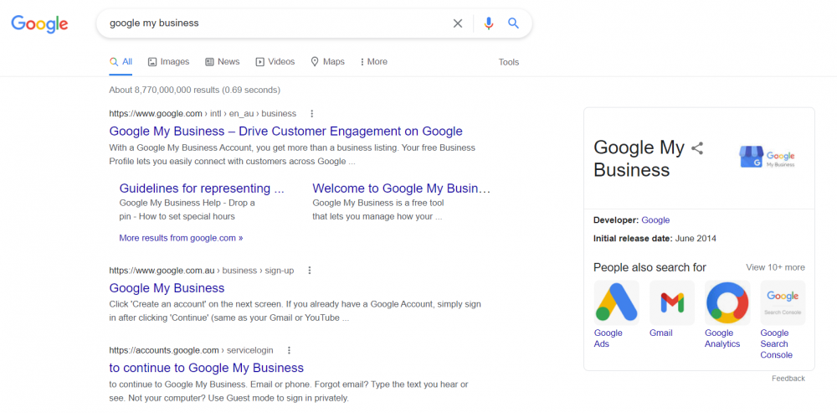Click the 'Initial release date: June 2014' text
Image resolution: width=837 pixels, height=413 pixels.
pos(655,239)
